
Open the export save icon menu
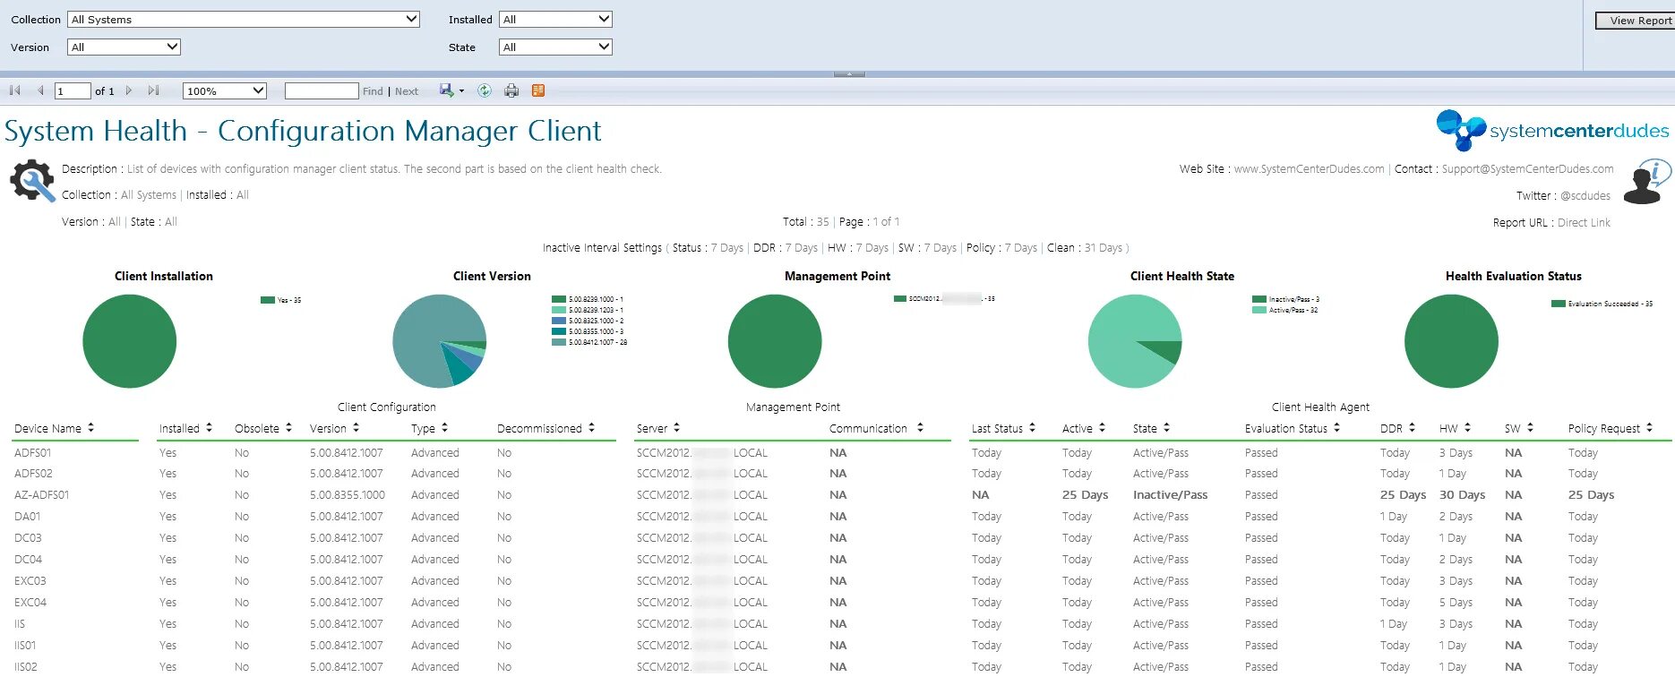point(451,90)
